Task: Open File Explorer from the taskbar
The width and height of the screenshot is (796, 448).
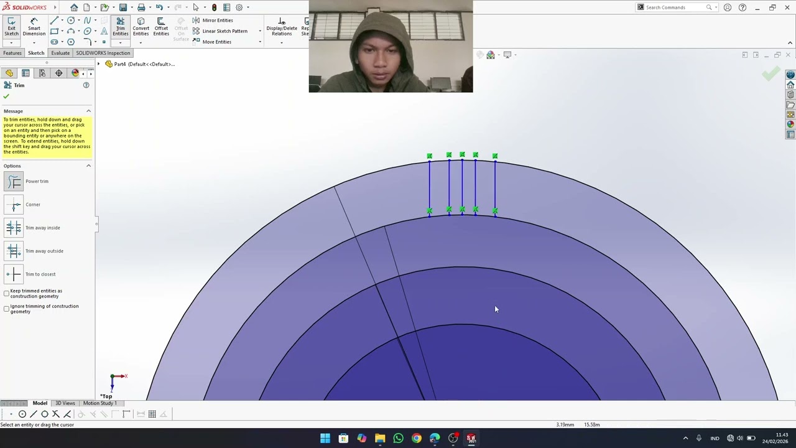Action: 380,438
